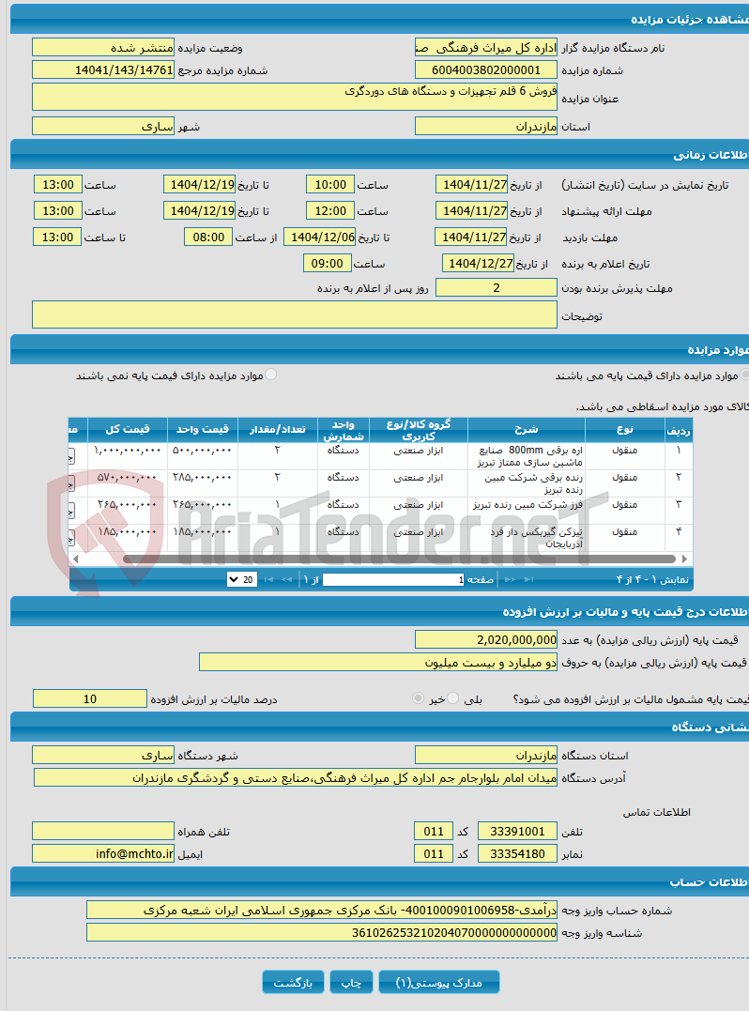Click visit deadline end date 1404/12/06

click(x=322, y=237)
